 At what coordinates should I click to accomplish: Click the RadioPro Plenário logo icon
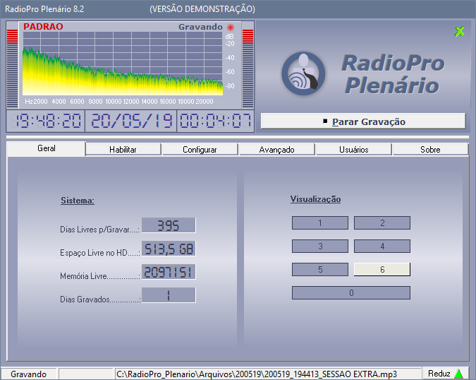[303, 73]
